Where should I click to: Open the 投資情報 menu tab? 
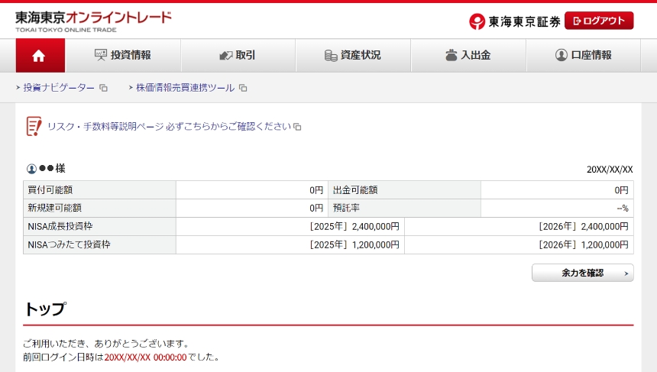click(x=123, y=56)
